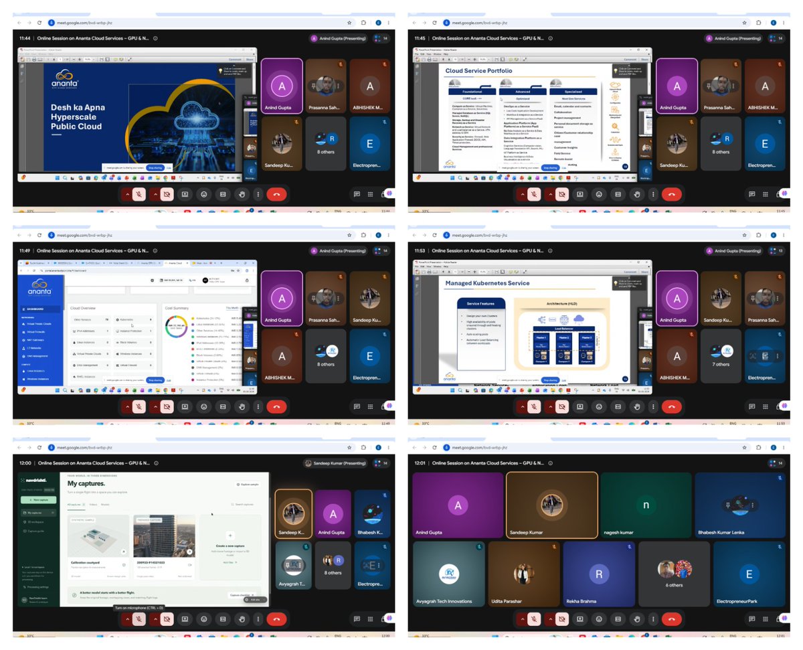Open people list showing 14 in 11:44 screenshot
The height and width of the screenshot is (650, 803).
[x=381, y=38]
